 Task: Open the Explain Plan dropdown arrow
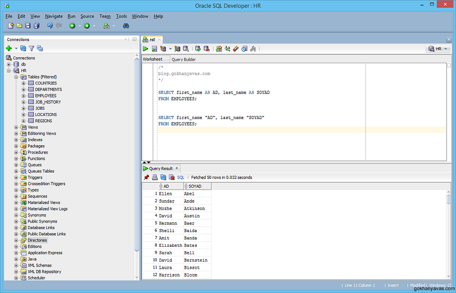pyautogui.click(x=171, y=49)
